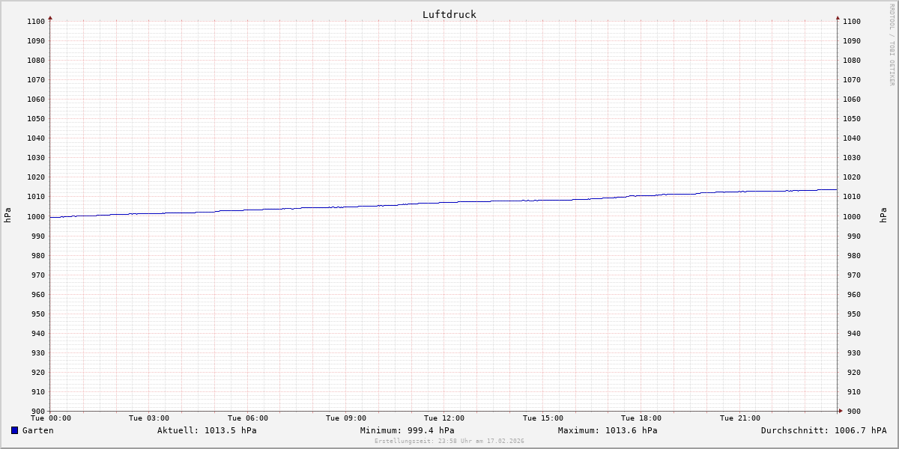The height and width of the screenshot is (449, 899).
Task: Click the Maximum 1013.6 hPa value
Action: point(608,430)
